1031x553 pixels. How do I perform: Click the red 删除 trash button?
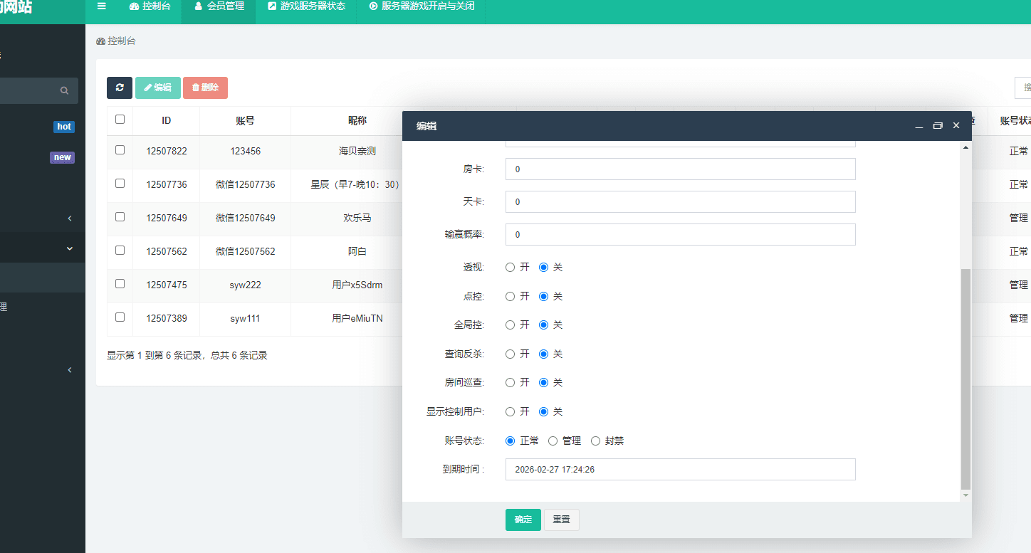tap(205, 88)
